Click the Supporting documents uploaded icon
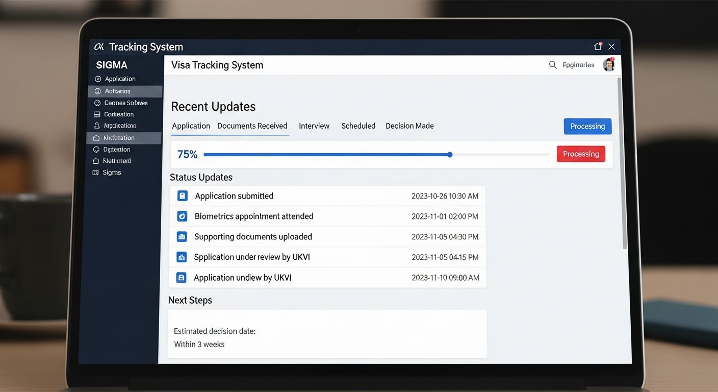This screenshot has width=718, height=392. pos(182,237)
